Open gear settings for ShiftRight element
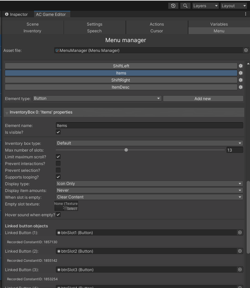Screen dimensions: 250x288 tap(241, 80)
